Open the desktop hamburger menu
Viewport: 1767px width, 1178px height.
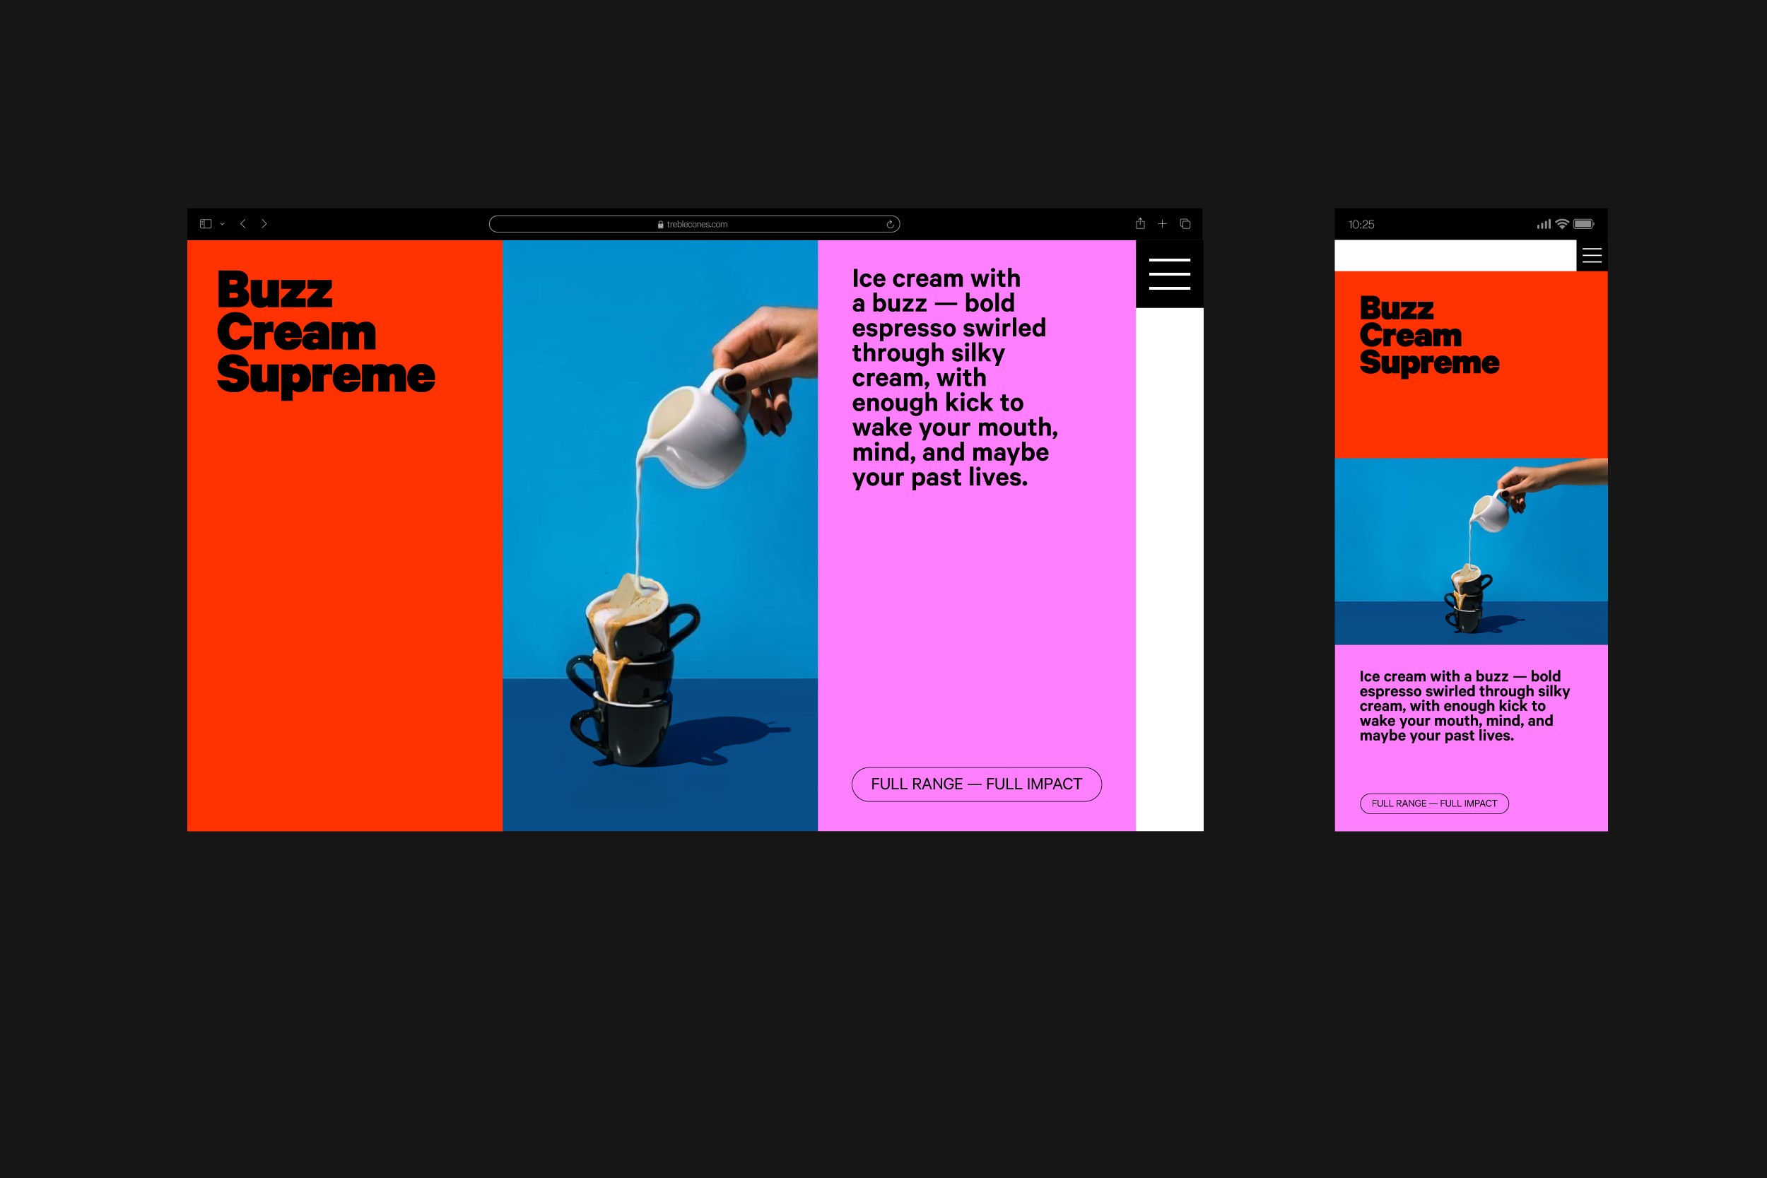[1169, 274]
